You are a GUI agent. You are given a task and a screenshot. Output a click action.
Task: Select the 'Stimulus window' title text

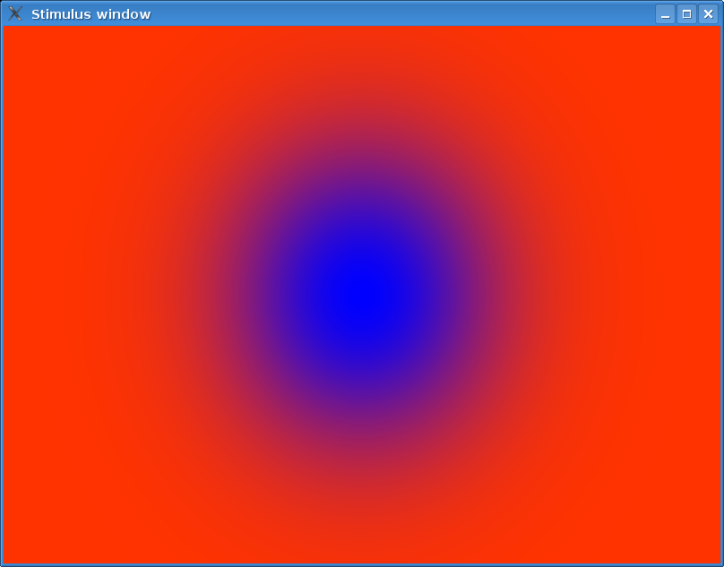(x=91, y=14)
